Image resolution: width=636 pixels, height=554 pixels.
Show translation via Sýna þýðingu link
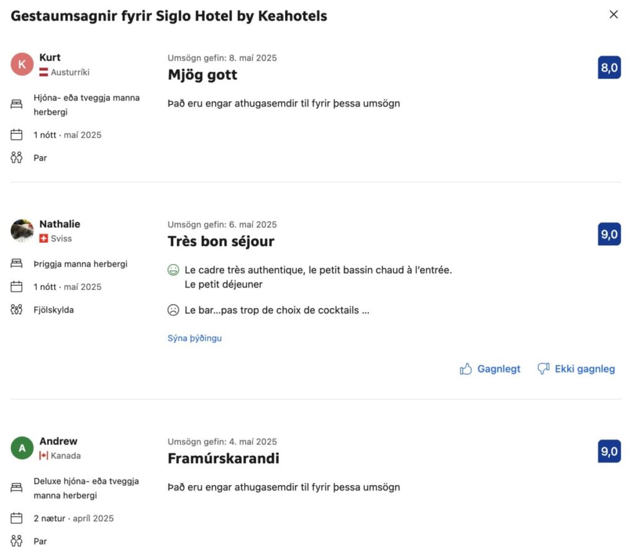194,338
